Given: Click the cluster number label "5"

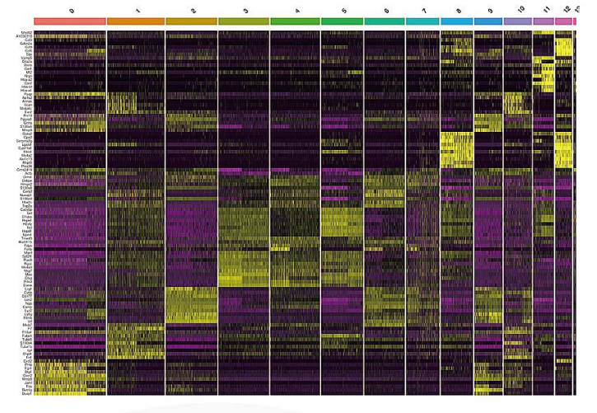Looking at the screenshot, I should pyautogui.click(x=343, y=10).
